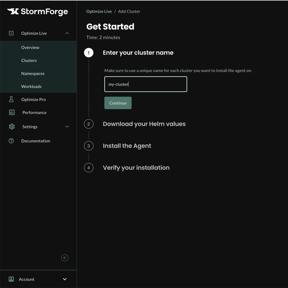Click the Settings label in sidebar
288x288 pixels.
(30, 127)
